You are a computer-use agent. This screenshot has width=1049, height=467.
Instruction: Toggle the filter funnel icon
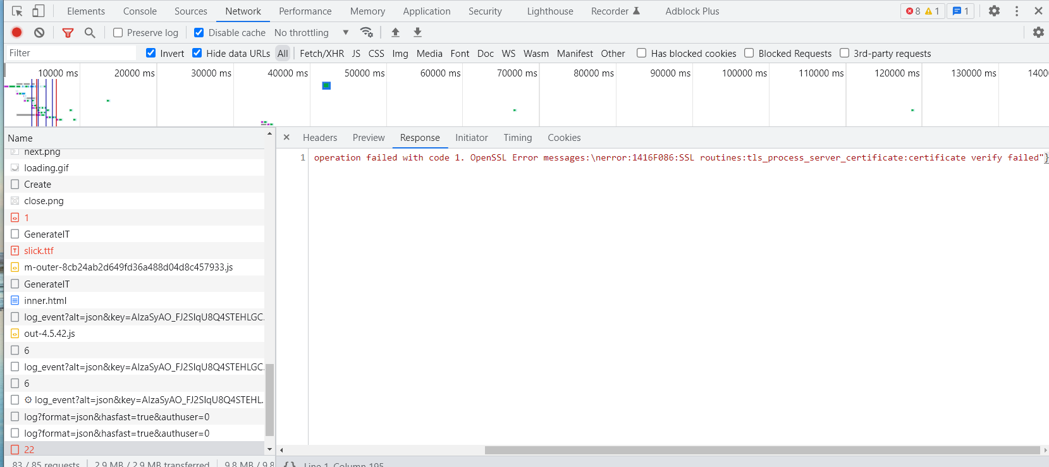68,32
